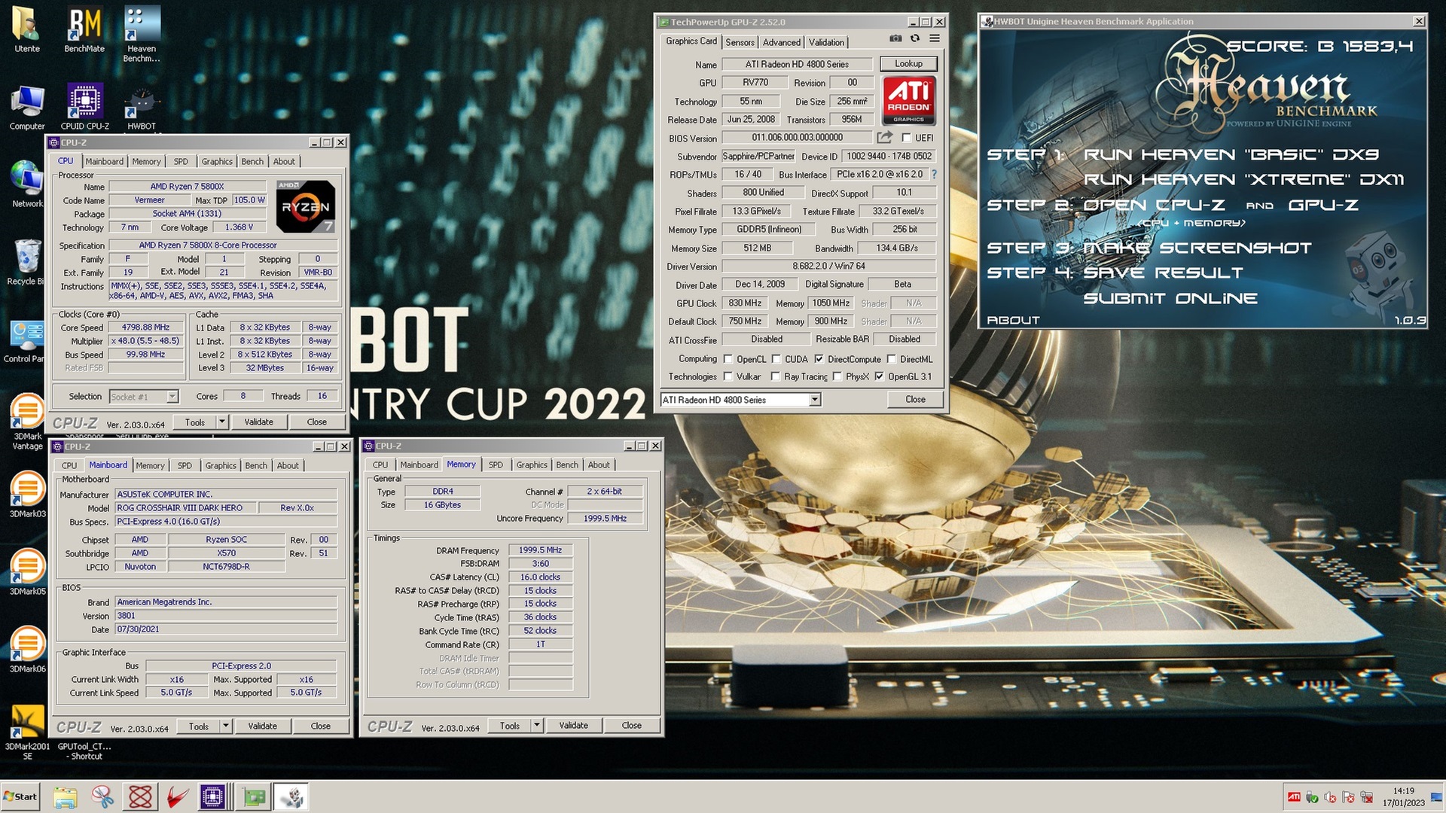Click ABOUT in the Heaven Benchmark app

(1013, 320)
